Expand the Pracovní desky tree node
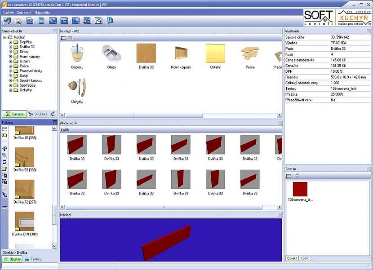Viewport: 373px width, 270px height. pos(10,71)
